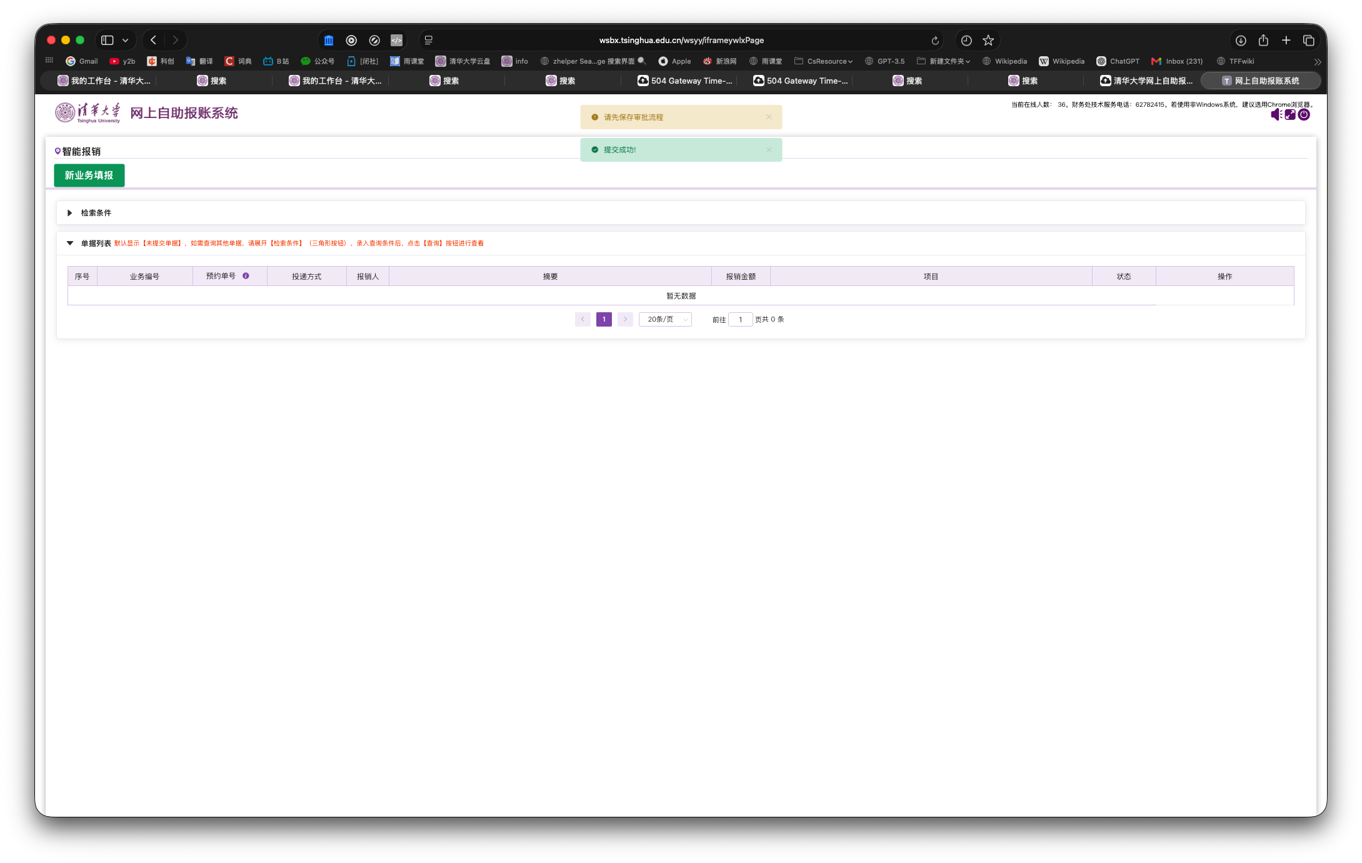Open the Gmail bookmark
The width and height of the screenshot is (1362, 863).
pyautogui.click(x=81, y=61)
